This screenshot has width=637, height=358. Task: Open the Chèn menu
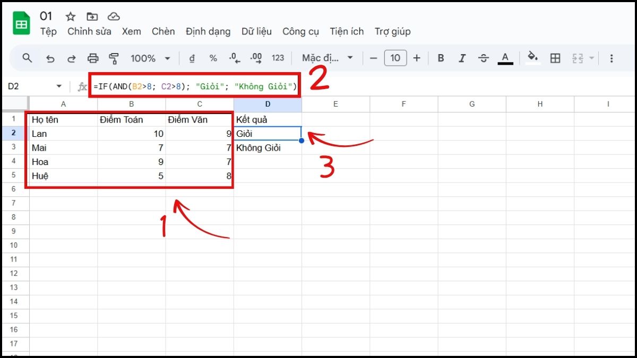point(163,32)
